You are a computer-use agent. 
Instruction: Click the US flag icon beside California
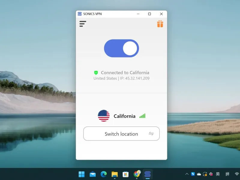coord(103,116)
